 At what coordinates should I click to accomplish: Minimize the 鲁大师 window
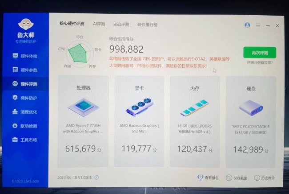pyautogui.click(x=268, y=25)
